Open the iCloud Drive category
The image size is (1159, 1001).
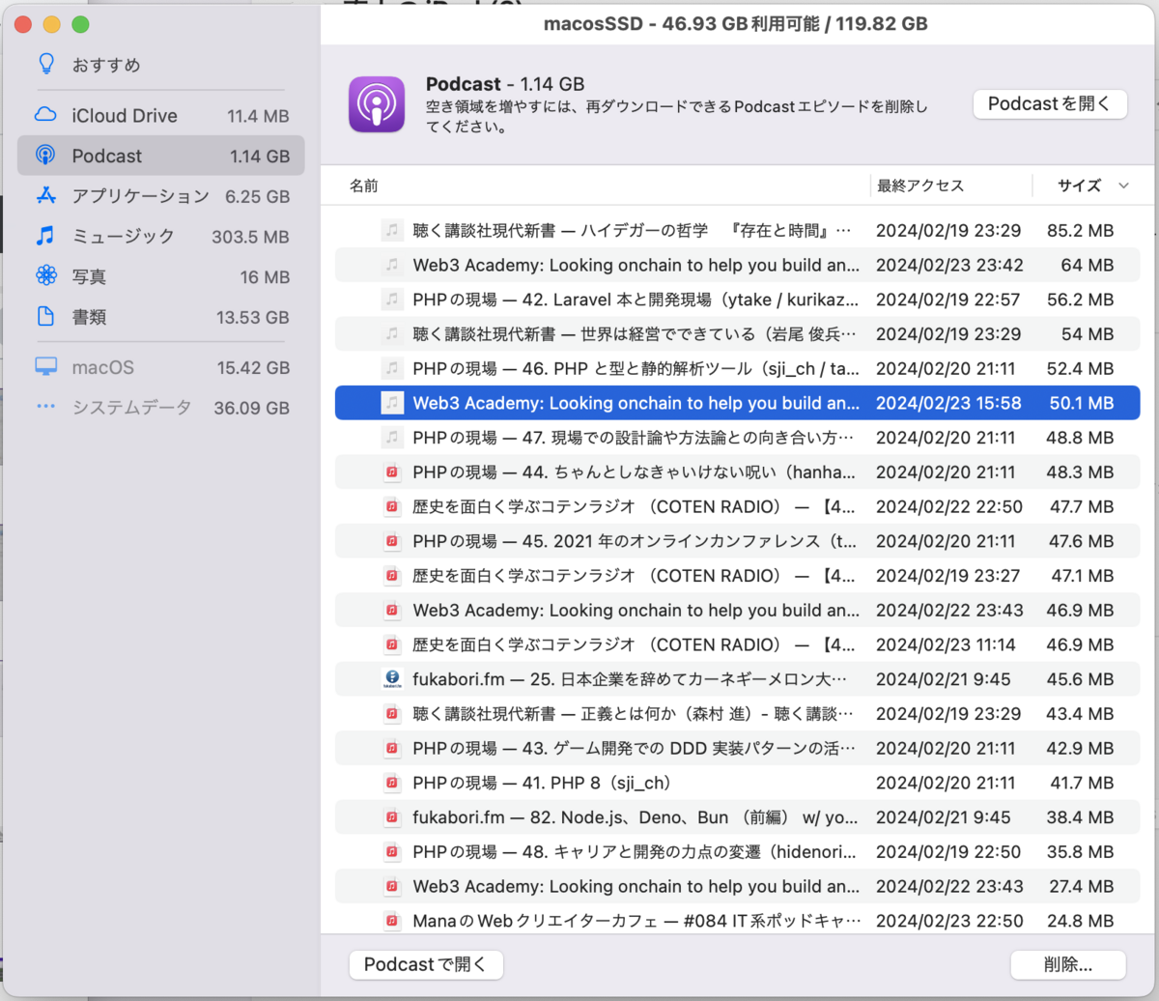(x=160, y=116)
